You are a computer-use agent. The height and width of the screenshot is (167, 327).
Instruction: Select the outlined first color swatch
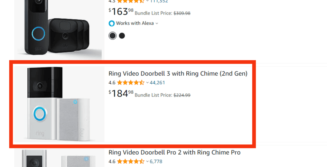[x=113, y=36]
